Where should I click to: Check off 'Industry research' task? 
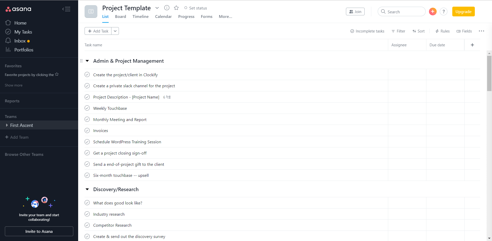pyautogui.click(x=87, y=214)
